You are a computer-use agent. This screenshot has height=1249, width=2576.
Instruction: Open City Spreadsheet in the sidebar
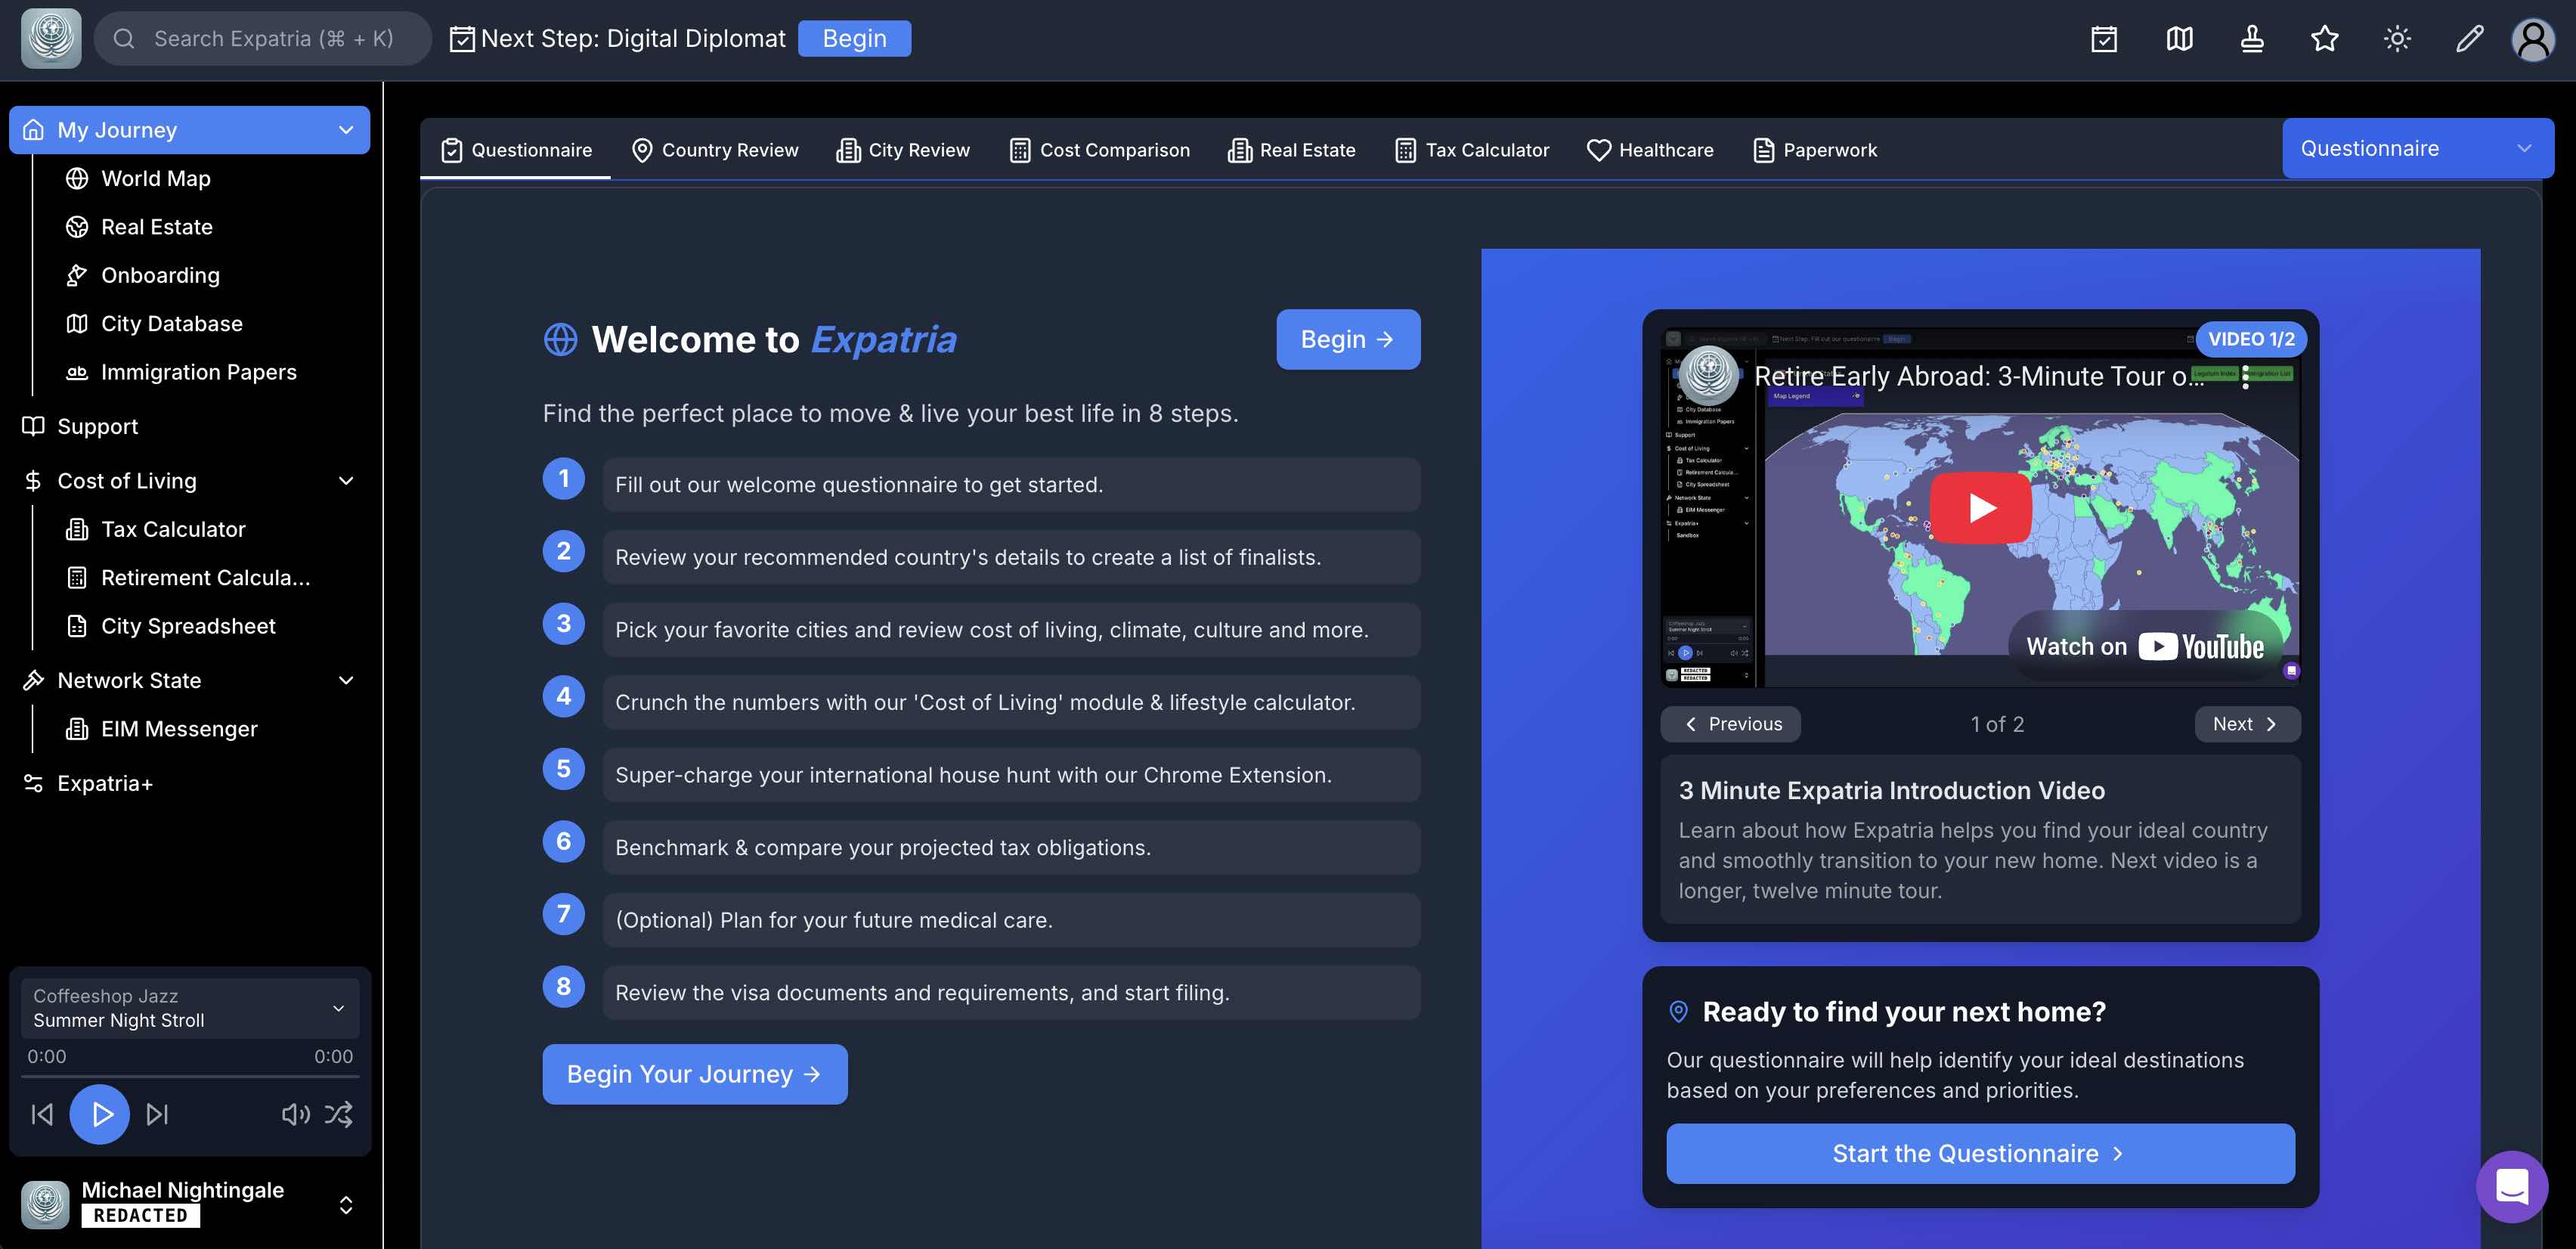[x=188, y=626]
